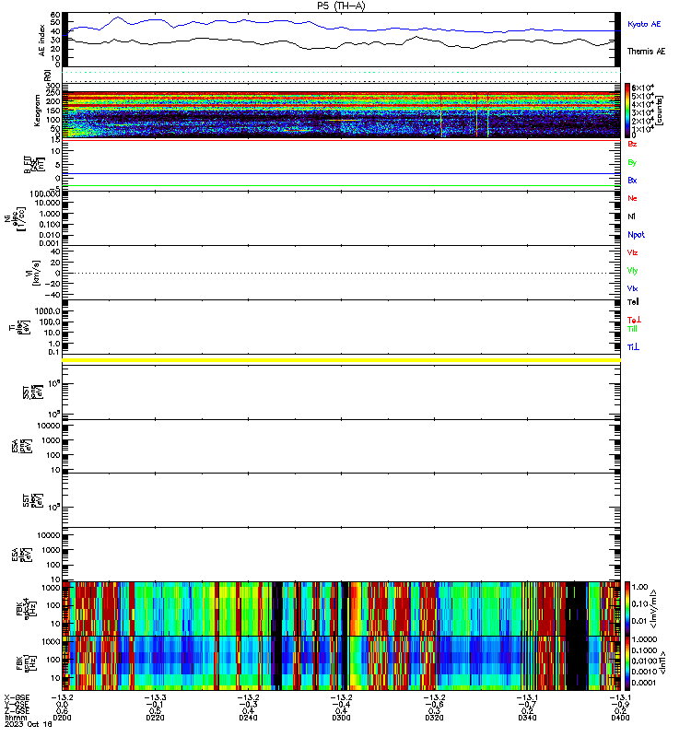The image size is (691, 737).
Task: Click the Keogram axis title
Action: 37,111
